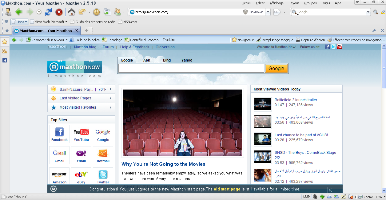The width and height of the screenshot is (386, 200).
Task: Toggle the unknown security shield indicator
Action: pyautogui.click(x=254, y=12)
